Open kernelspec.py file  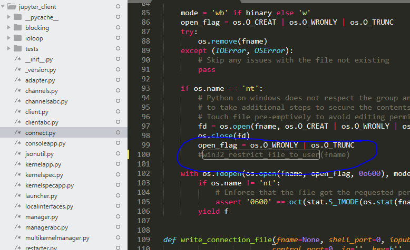(x=44, y=175)
